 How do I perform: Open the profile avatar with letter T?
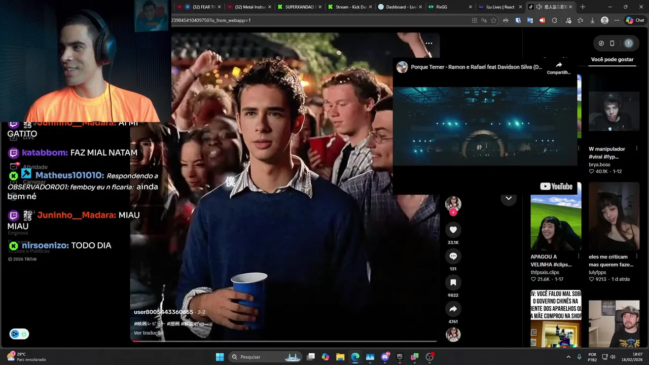(x=629, y=43)
